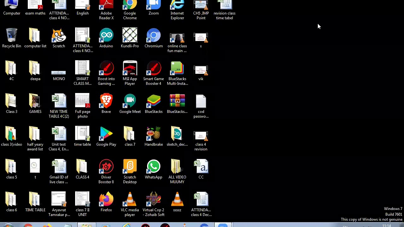Select the CLASS 4 folder
Image resolution: width=404 pixels, height=227 pixels.
82,169
